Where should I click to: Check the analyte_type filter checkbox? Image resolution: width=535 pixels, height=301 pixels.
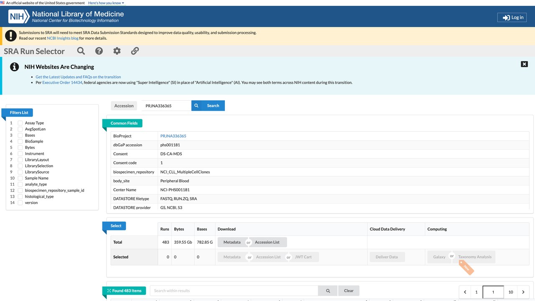pos(20,184)
